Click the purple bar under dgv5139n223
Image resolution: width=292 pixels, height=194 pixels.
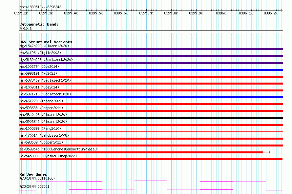point(151,63)
